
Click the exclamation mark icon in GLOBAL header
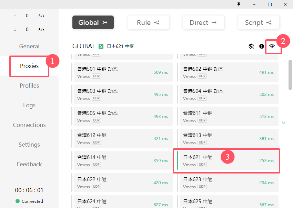point(262,46)
